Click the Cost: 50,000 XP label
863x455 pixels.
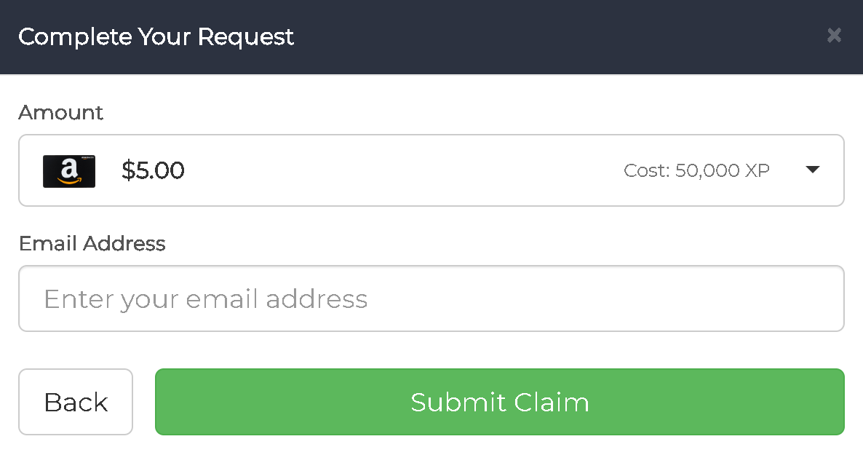click(696, 170)
